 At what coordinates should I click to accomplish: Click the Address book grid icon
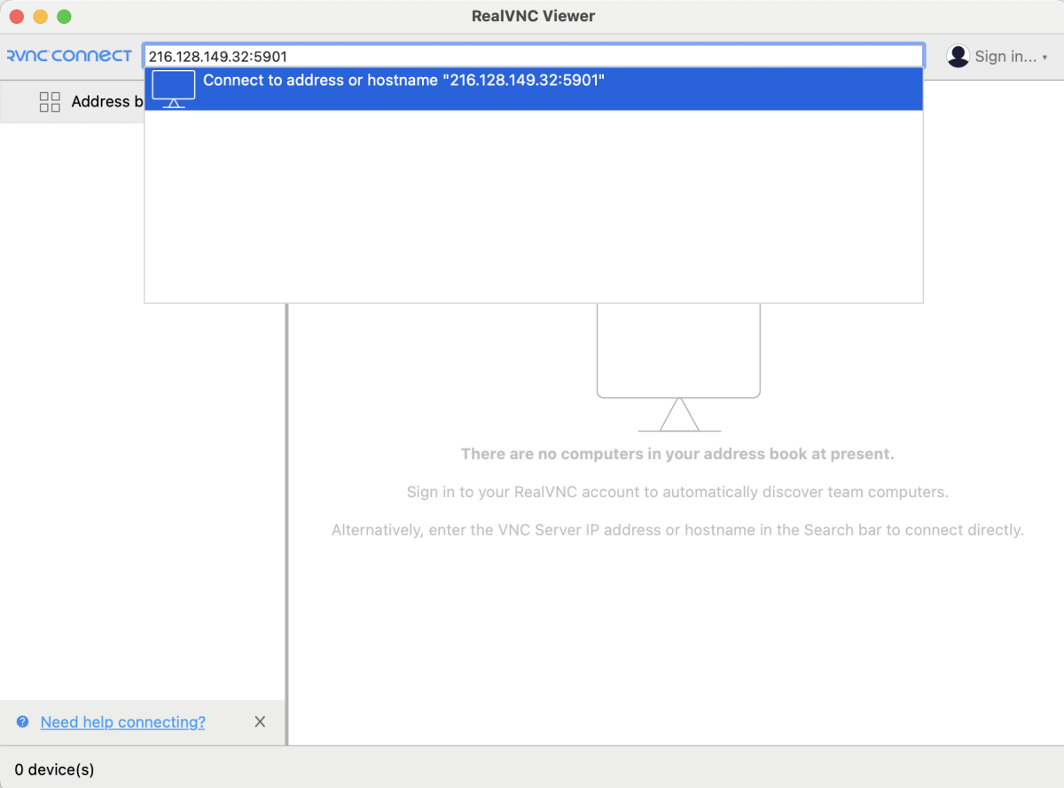[50, 102]
